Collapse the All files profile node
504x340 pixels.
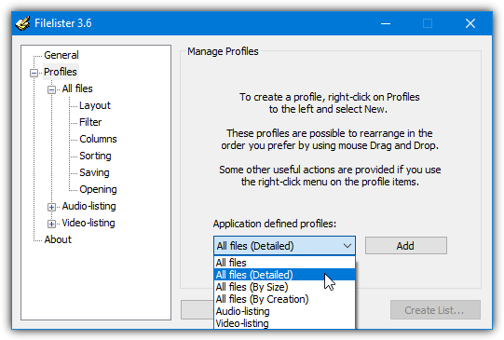click(51, 89)
